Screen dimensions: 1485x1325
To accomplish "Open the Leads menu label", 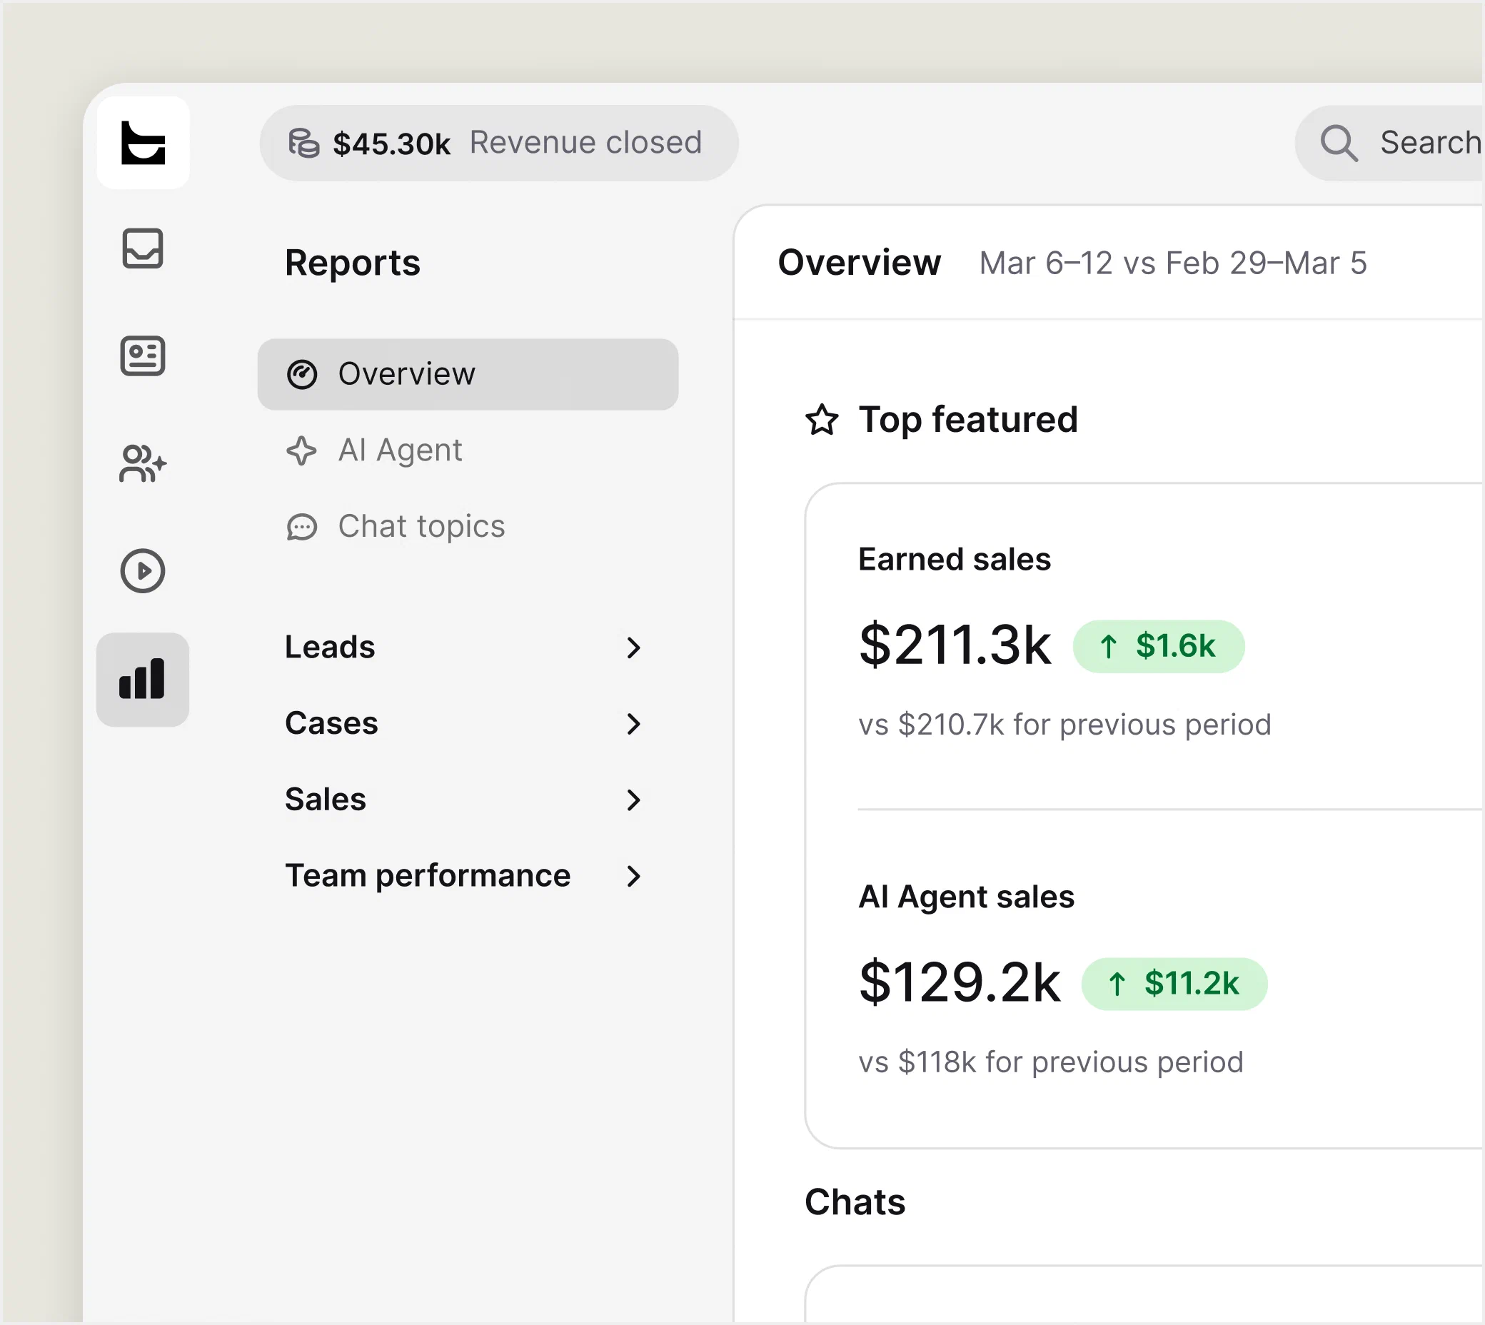I will coord(330,648).
